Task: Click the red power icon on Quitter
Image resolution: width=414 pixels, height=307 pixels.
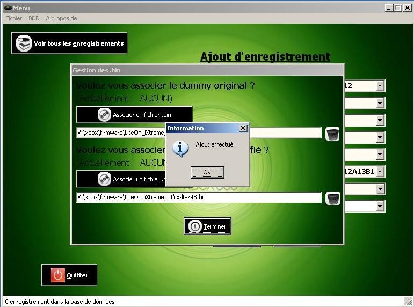Action: point(58,275)
